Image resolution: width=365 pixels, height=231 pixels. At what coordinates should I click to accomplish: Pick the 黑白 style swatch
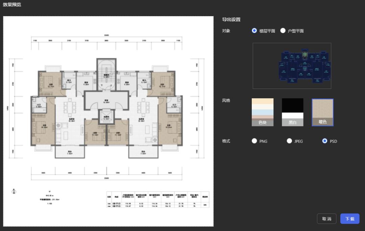click(293, 112)
